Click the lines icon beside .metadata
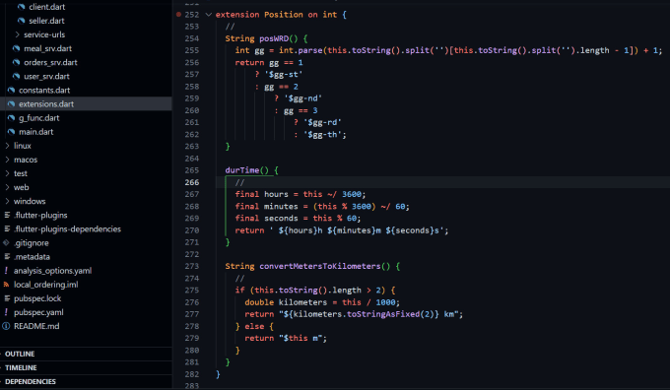670x390 pixels. click(7, 257)
